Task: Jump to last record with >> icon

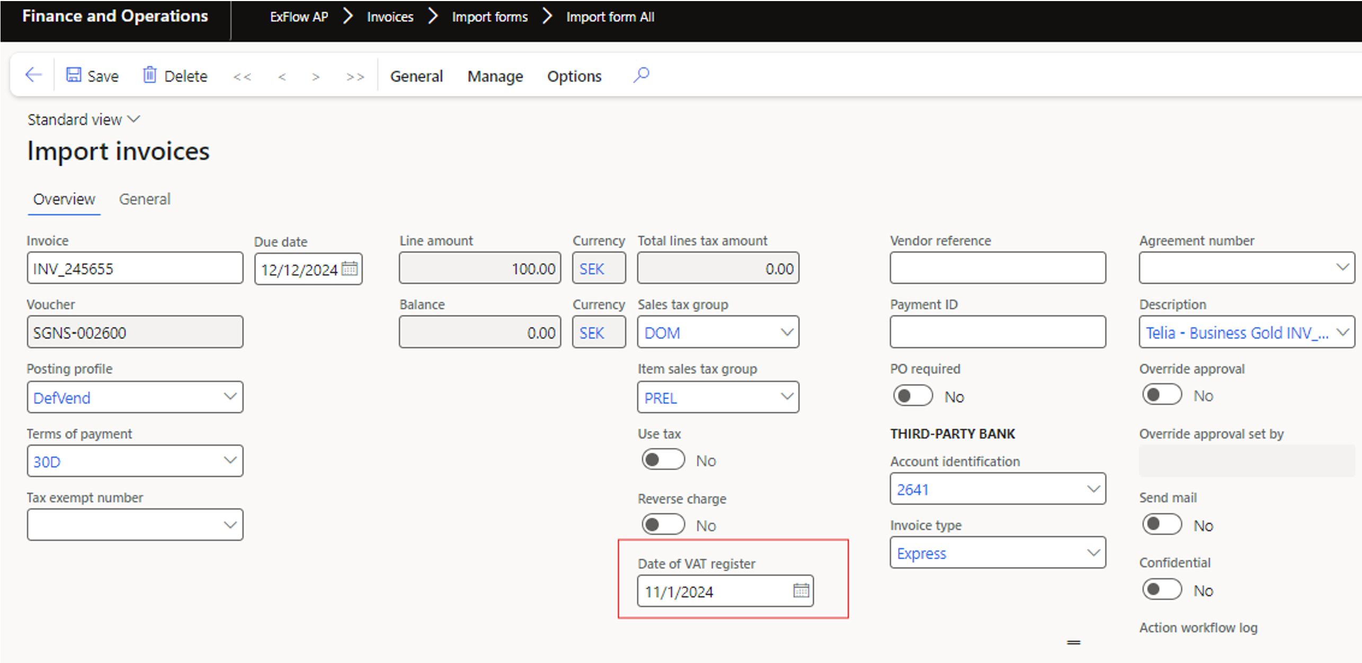Action: 355,77
